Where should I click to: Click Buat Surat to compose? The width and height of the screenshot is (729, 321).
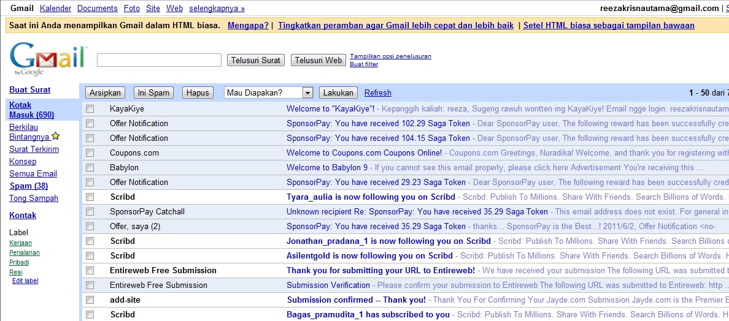click(x=29, y=90)
